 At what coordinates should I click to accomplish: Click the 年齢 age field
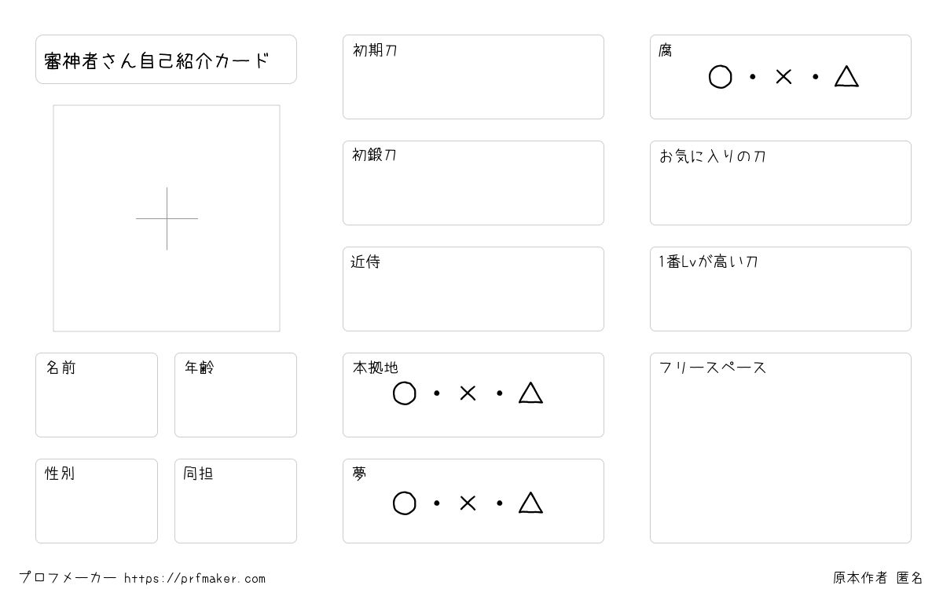tap(236, 395)
